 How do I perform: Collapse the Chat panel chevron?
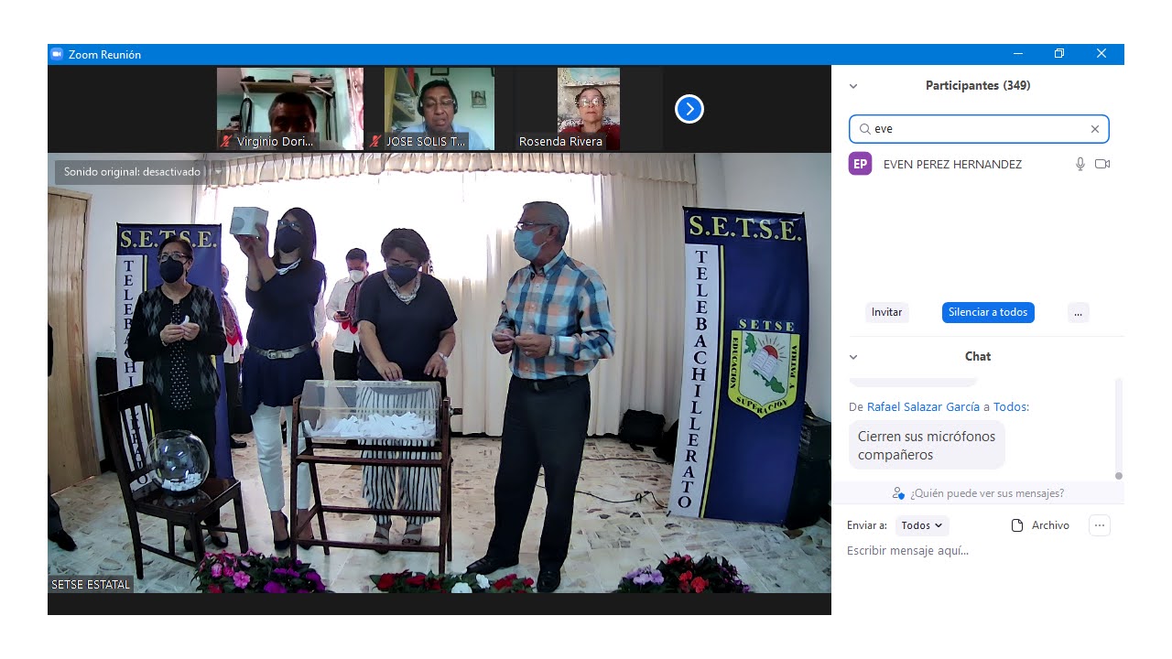tap(853, 357)
